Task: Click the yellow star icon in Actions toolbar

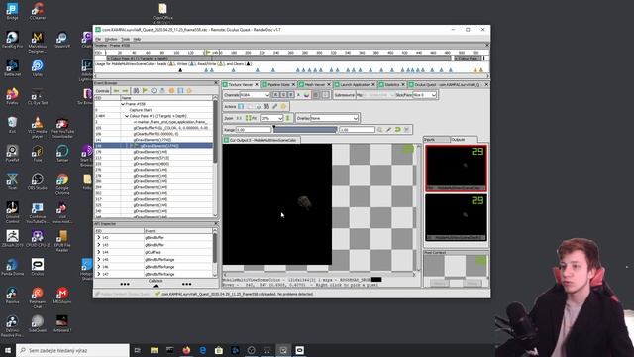Action: coord(283,106)
